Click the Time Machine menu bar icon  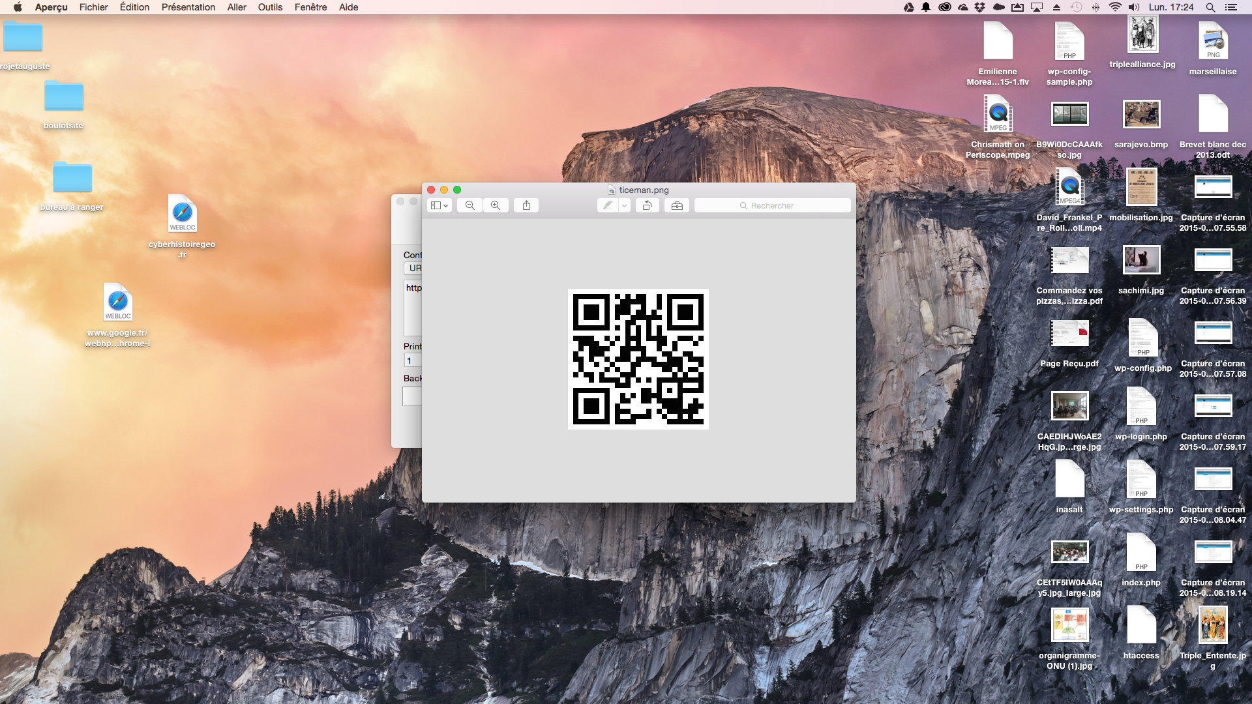[x=1077, y=7]
